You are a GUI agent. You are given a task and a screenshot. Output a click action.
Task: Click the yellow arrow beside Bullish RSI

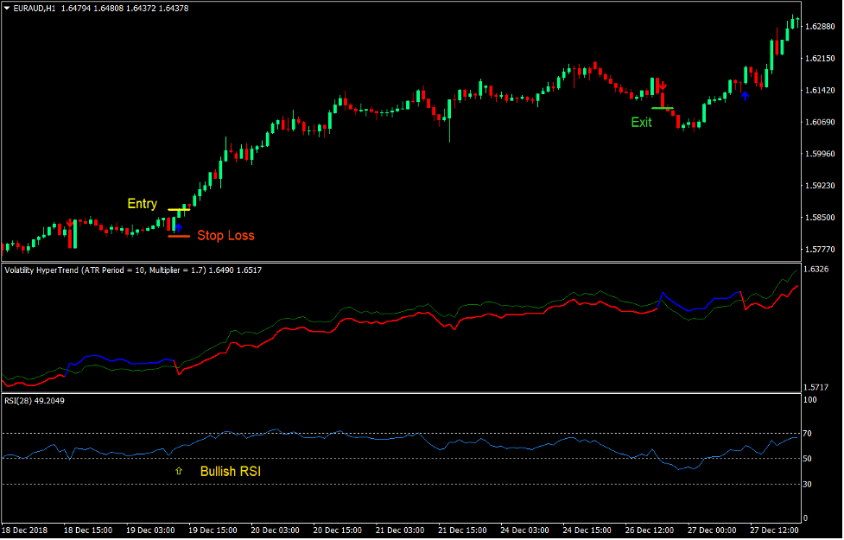(x=180, y=471)
